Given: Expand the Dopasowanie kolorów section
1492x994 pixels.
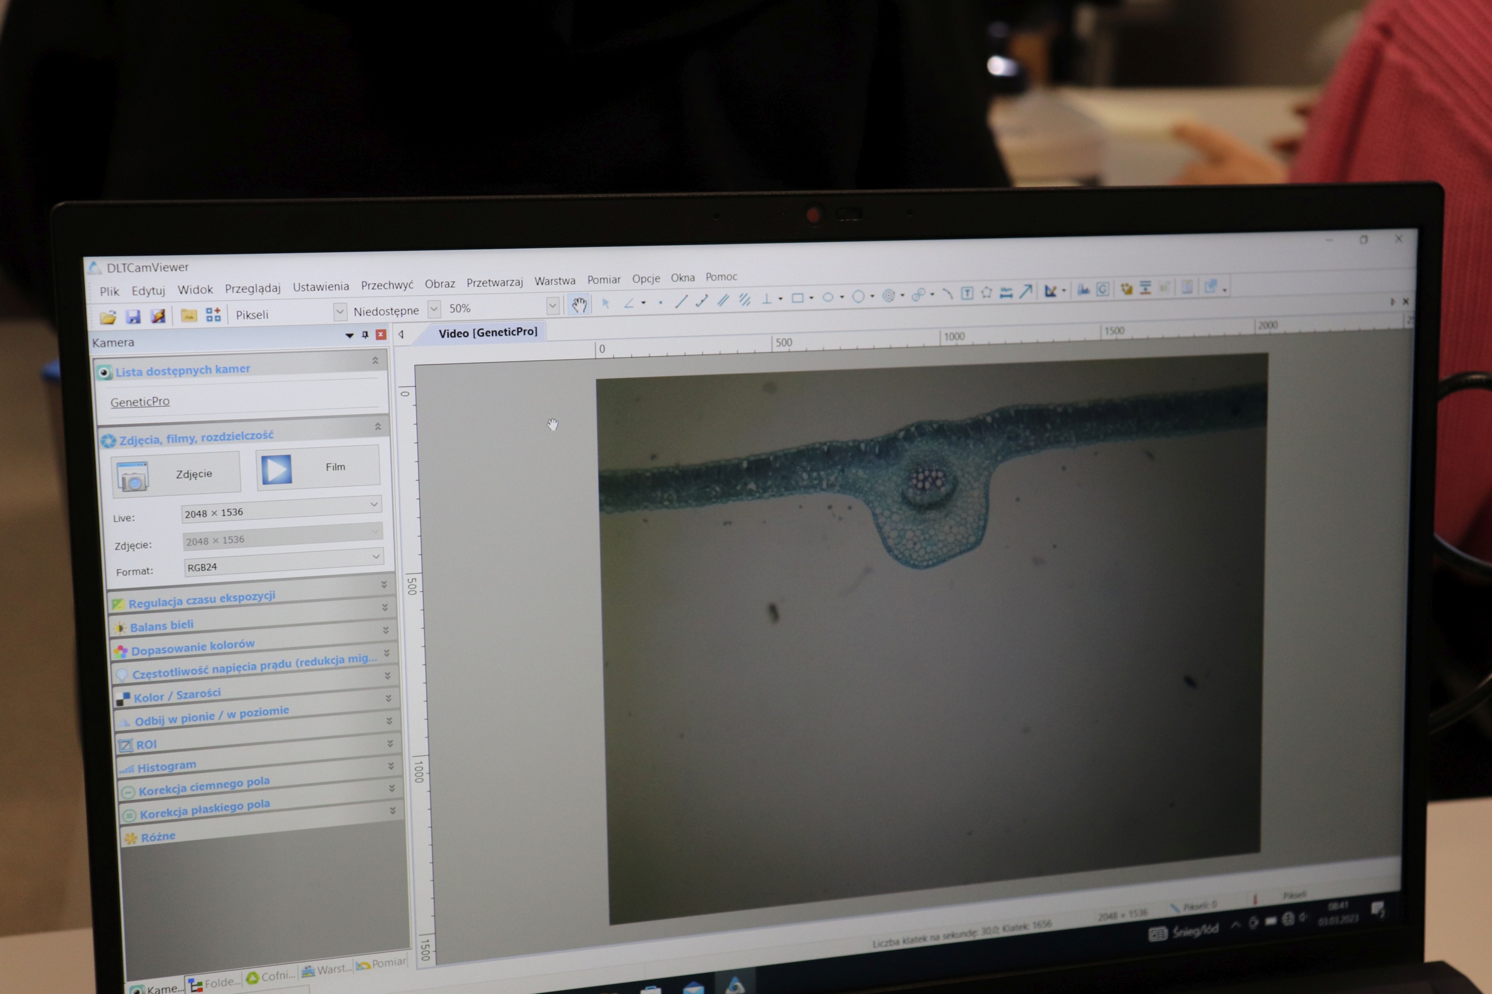Looking at the screenshot, I should pos(386,630).
